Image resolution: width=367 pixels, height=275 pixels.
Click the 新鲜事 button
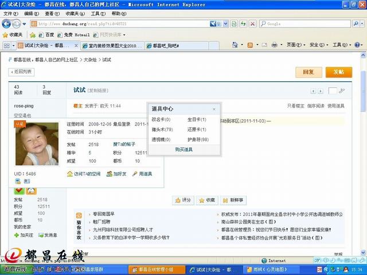click(x=233, y=200)
